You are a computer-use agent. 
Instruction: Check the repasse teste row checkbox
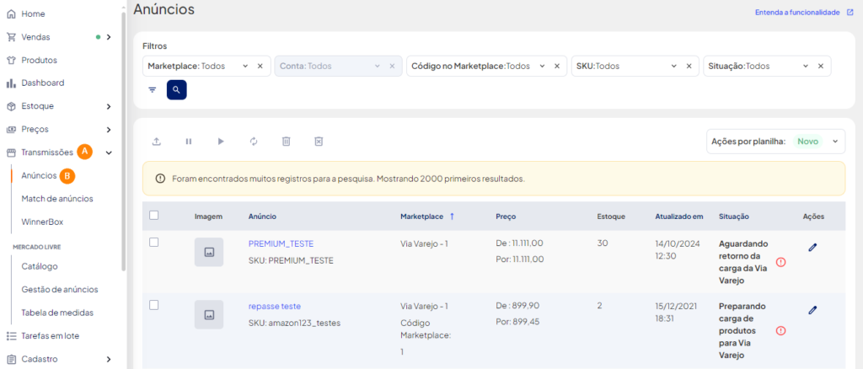pos(154,305)
